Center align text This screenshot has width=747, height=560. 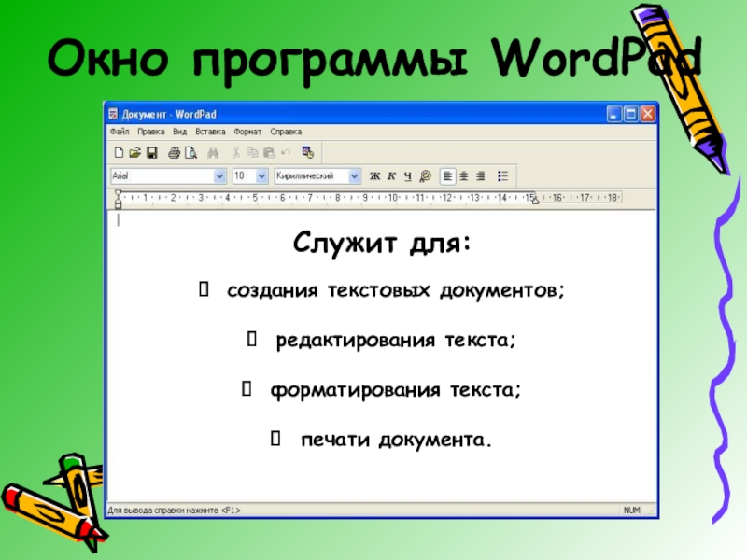point(463,176)
